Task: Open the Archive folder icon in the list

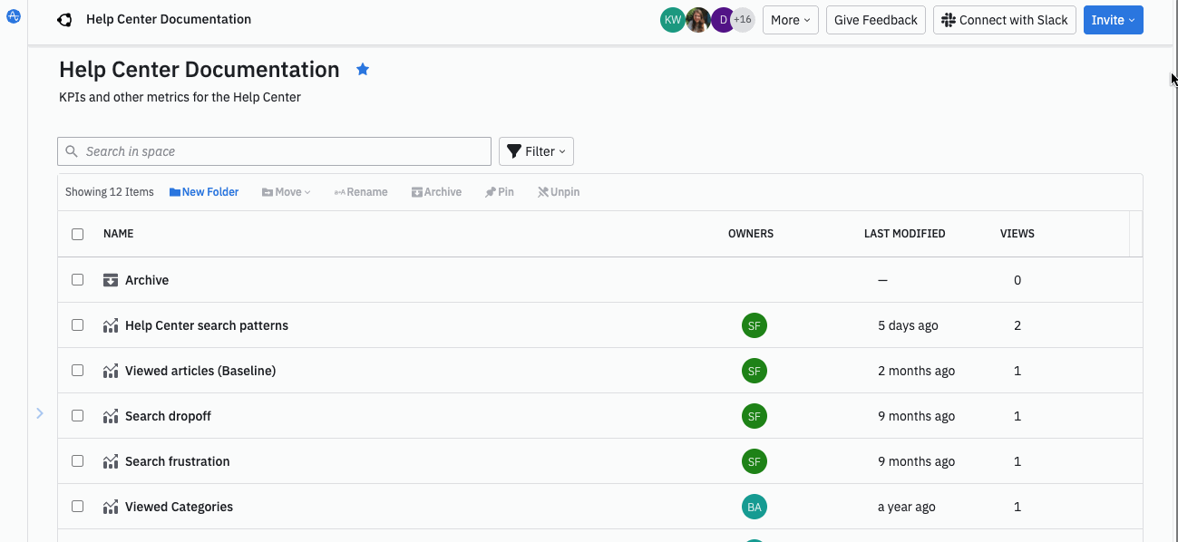Action: pyautogui.click(x=110, y=280)
